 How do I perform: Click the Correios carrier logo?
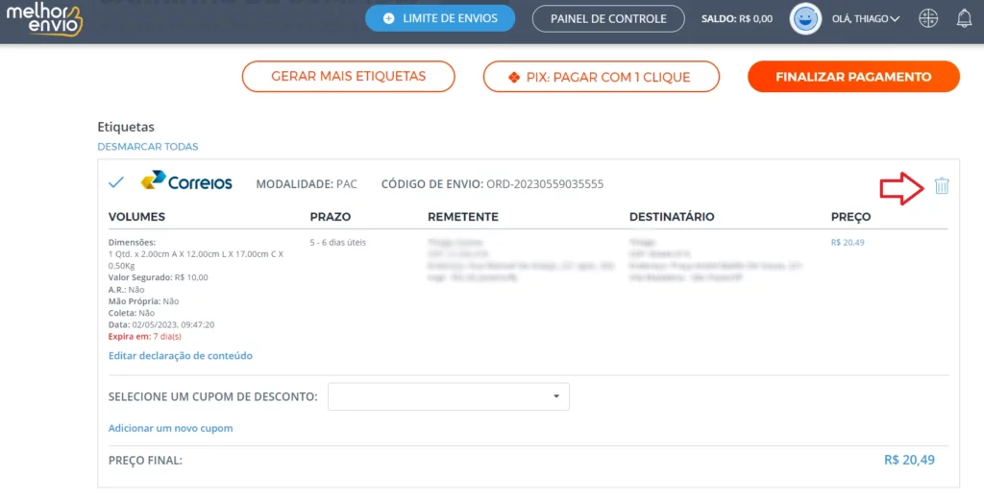[x=186, y=180]
